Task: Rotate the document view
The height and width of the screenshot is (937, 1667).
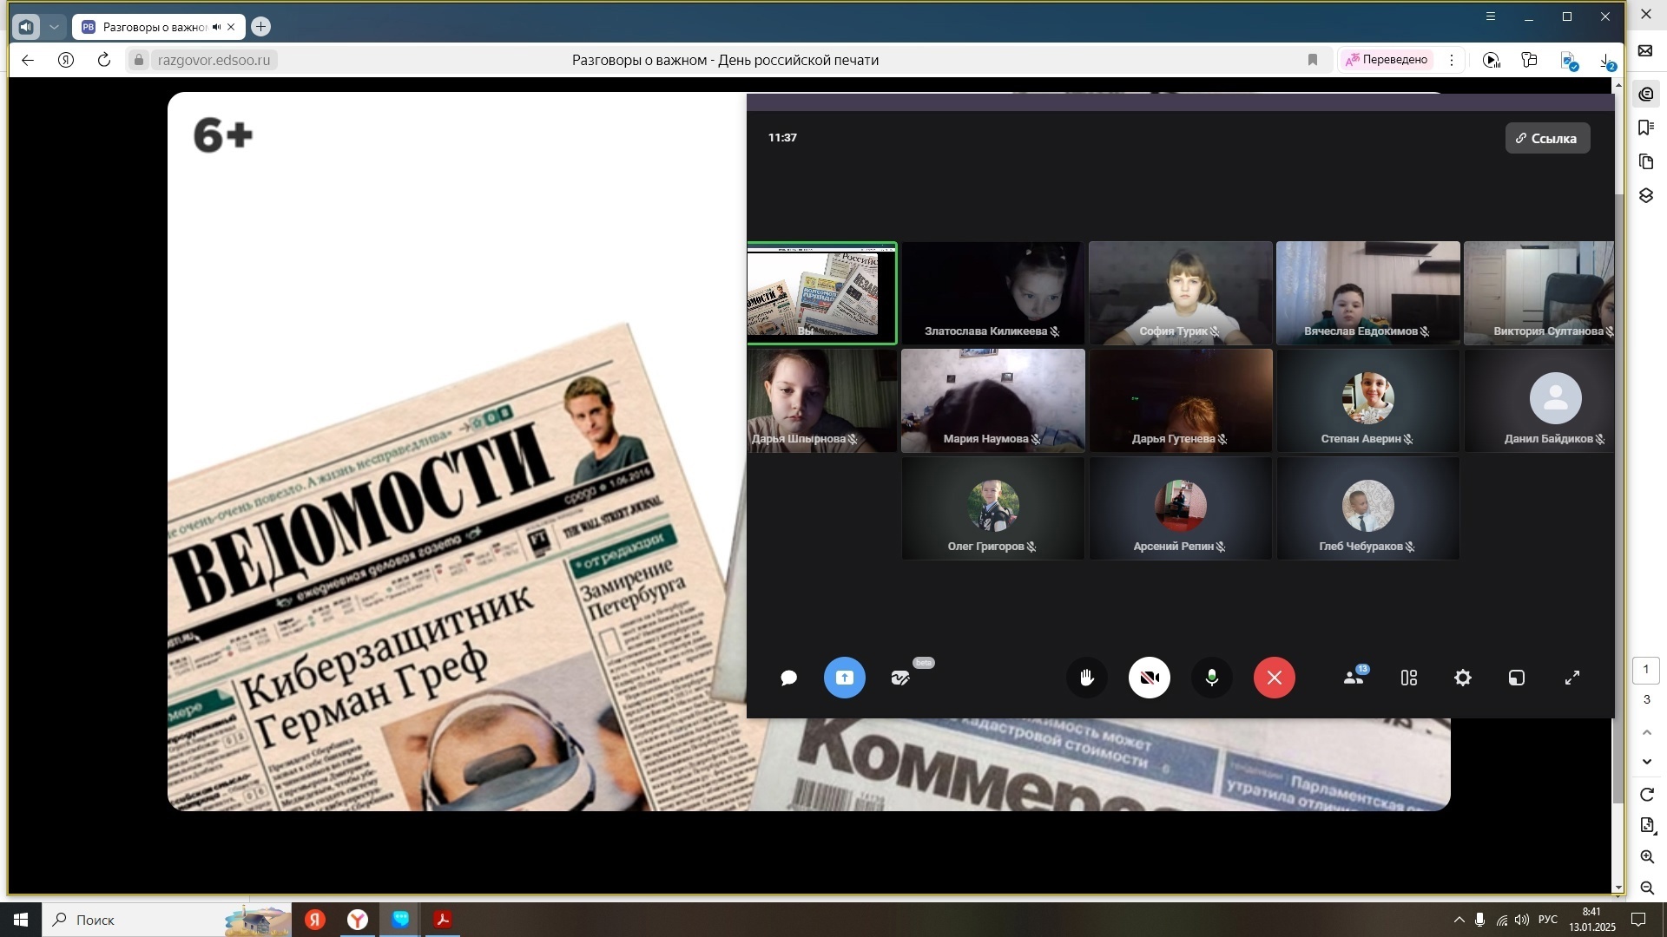Action: pyautogui.click(x=1646, y=795)
